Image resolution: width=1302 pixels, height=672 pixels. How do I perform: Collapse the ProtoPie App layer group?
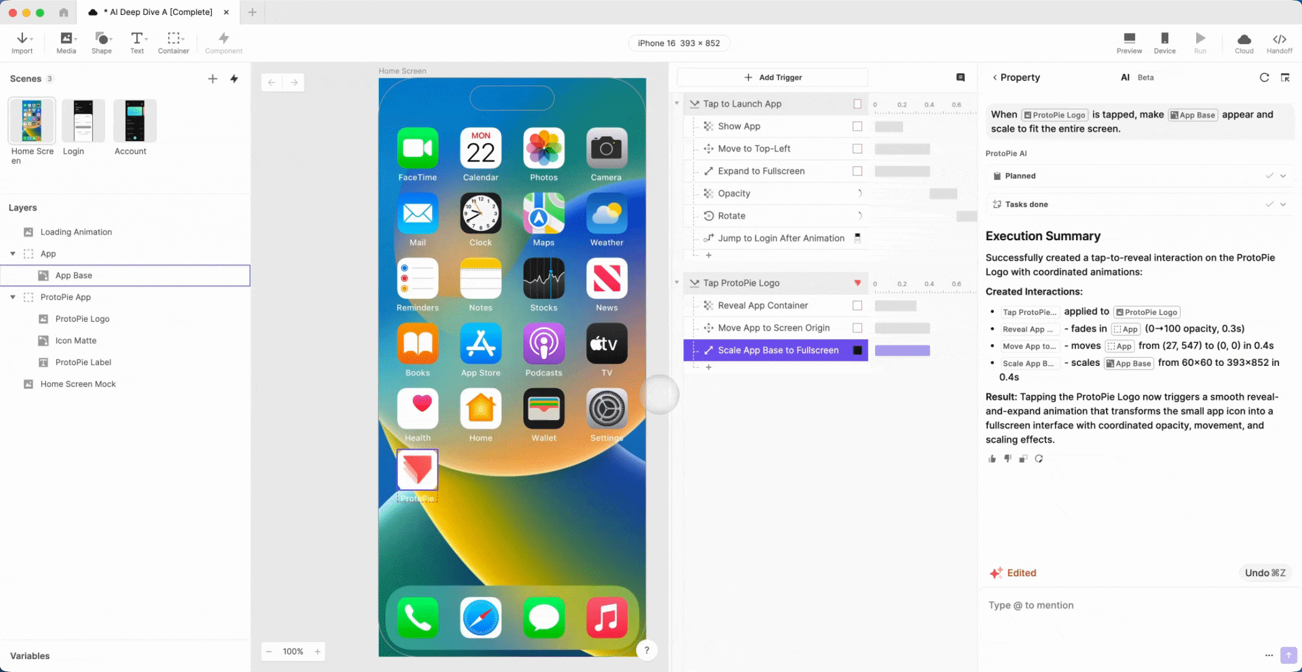pyautogui.click(x=13, y=297)
